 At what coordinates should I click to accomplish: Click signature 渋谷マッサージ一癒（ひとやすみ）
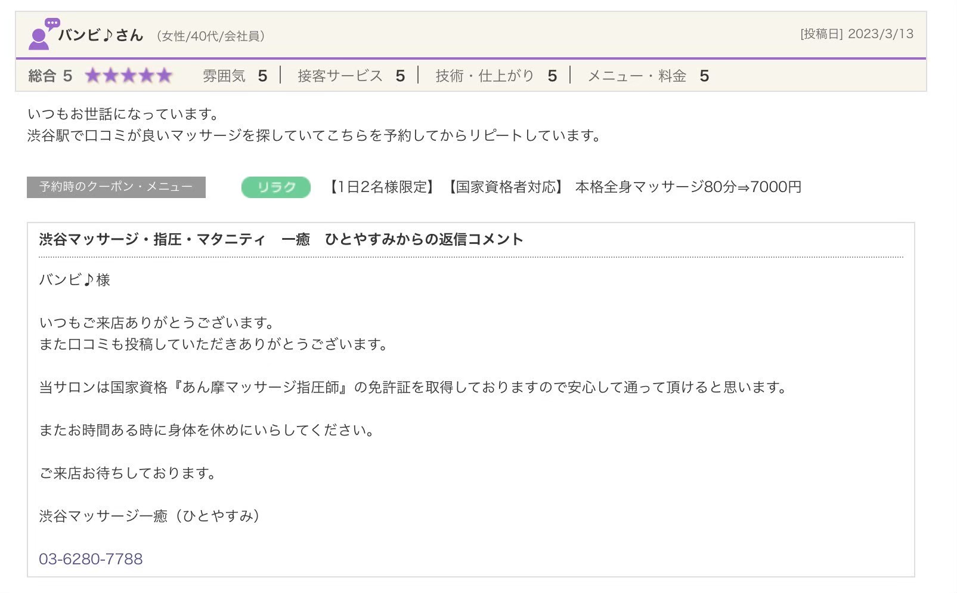tap(150, 516)
